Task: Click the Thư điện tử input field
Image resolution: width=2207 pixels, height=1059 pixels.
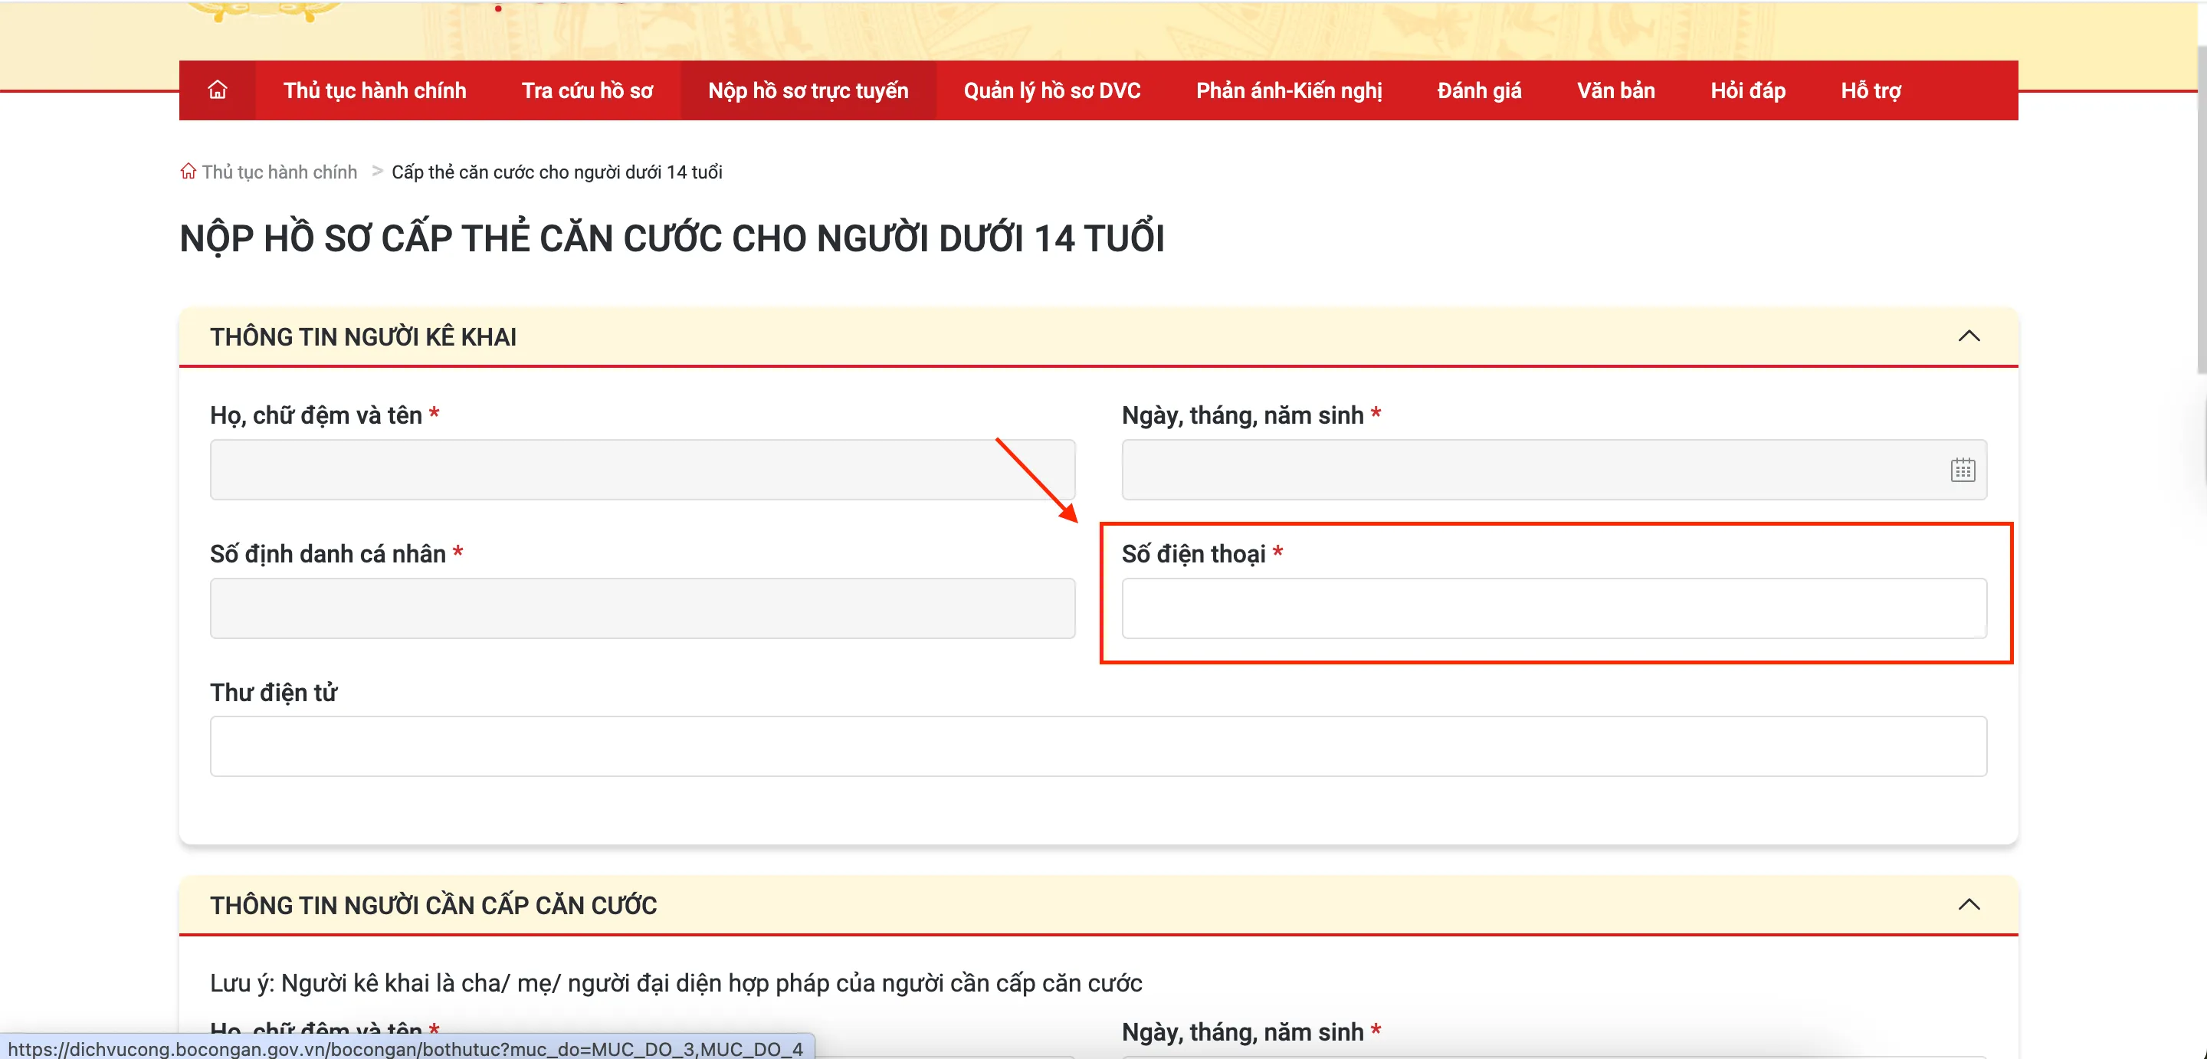Action: tap(1097, 746)
